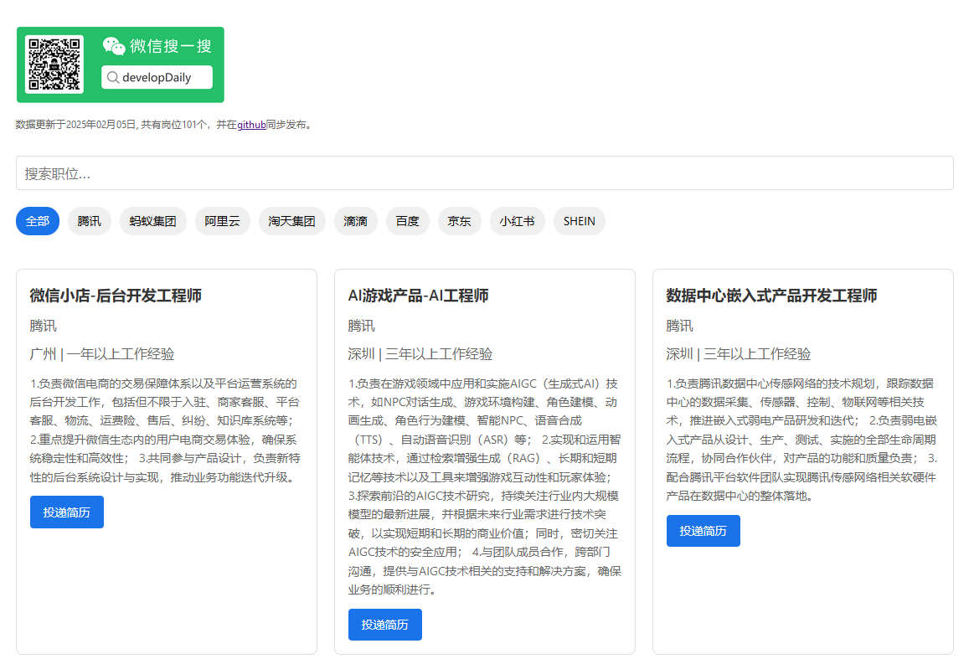This screenshot has height=664, width=969.
Task: Filter jobs by 滴滴
Action: (x=355, y=221)
